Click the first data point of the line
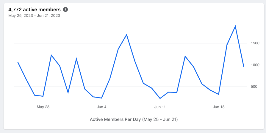Screen dimensions: 266x133 click(x=18, y=62)
